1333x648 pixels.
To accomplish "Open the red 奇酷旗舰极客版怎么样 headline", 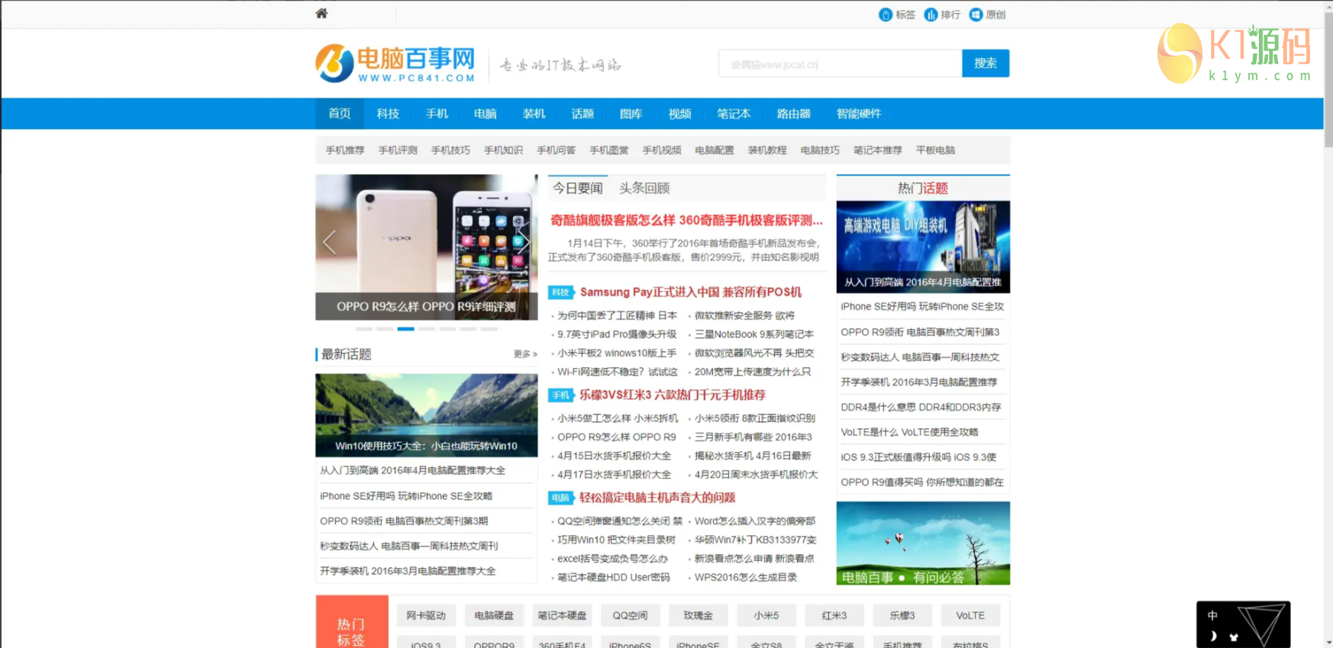I will (686, 221).
